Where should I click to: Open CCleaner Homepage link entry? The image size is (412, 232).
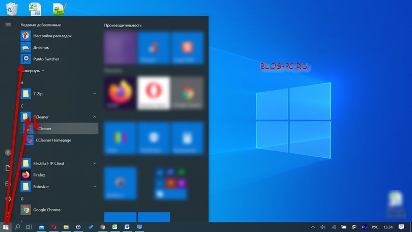[53, 140]
